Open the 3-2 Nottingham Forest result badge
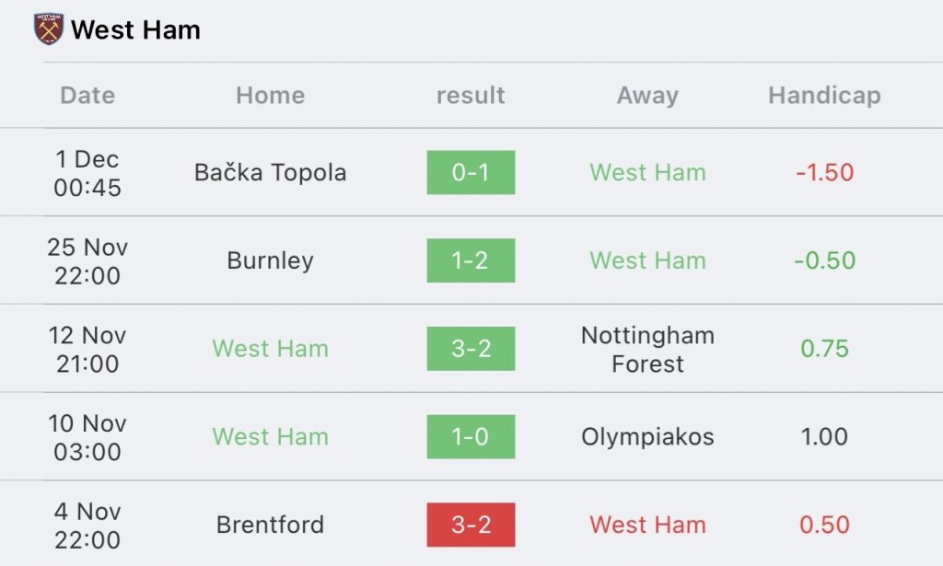943x566 pixels. click(471, 349)
